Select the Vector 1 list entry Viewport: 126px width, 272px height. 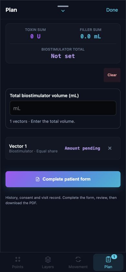(x=63, y=148)
